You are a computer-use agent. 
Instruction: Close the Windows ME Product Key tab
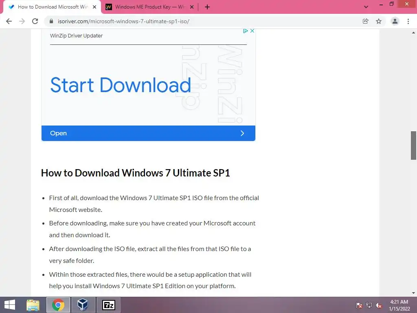coord(192,7)
